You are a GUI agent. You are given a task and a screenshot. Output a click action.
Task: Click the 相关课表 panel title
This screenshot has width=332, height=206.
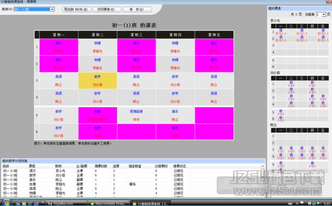tap(275, 8)
